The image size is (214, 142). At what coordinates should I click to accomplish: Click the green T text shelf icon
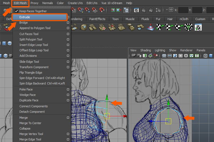click(188, 27)
